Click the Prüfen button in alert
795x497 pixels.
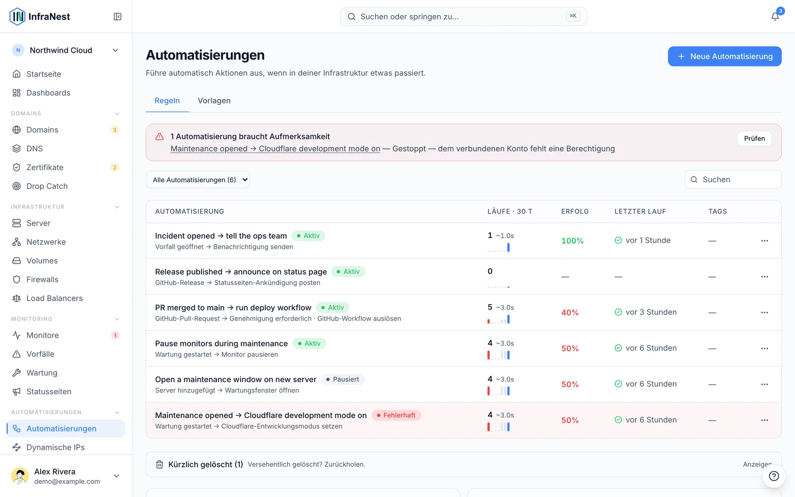coord(754,139)
